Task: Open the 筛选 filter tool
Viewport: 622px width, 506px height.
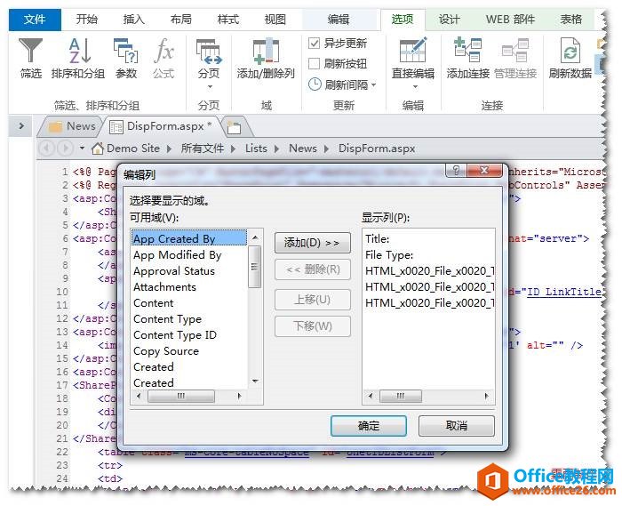Action: 30,58
